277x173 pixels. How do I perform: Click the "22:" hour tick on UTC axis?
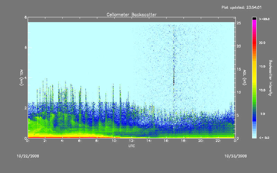tap(218, 141)
